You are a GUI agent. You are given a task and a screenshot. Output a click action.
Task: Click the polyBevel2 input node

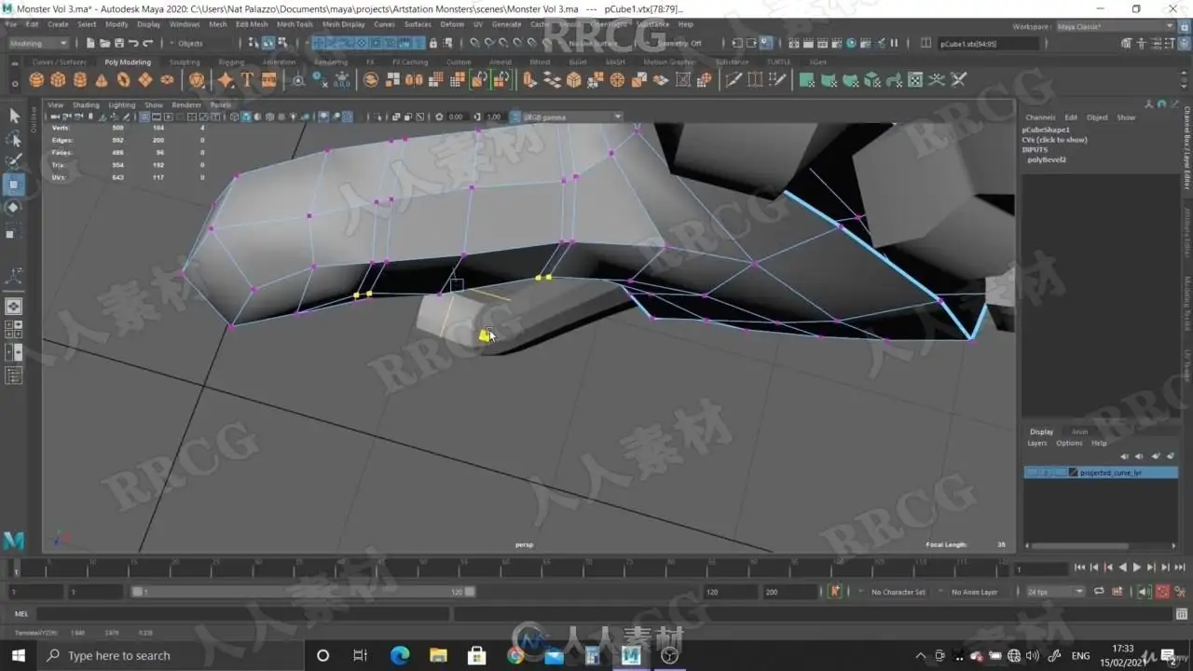coord(1046,159)
